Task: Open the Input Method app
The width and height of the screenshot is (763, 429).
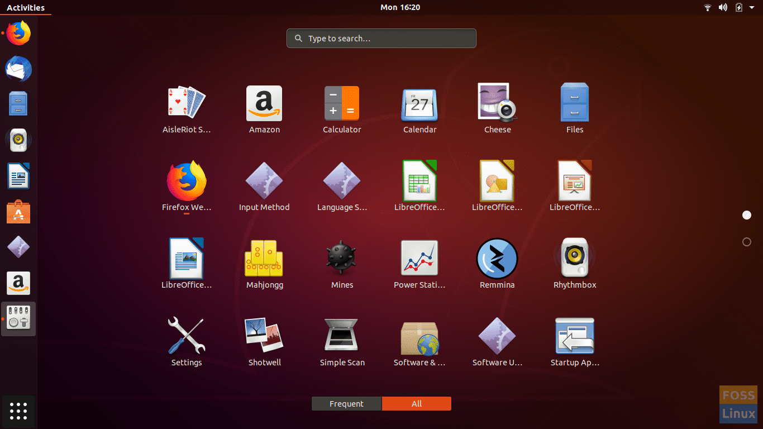Action: pyautogui.click(x=264, y=181)
